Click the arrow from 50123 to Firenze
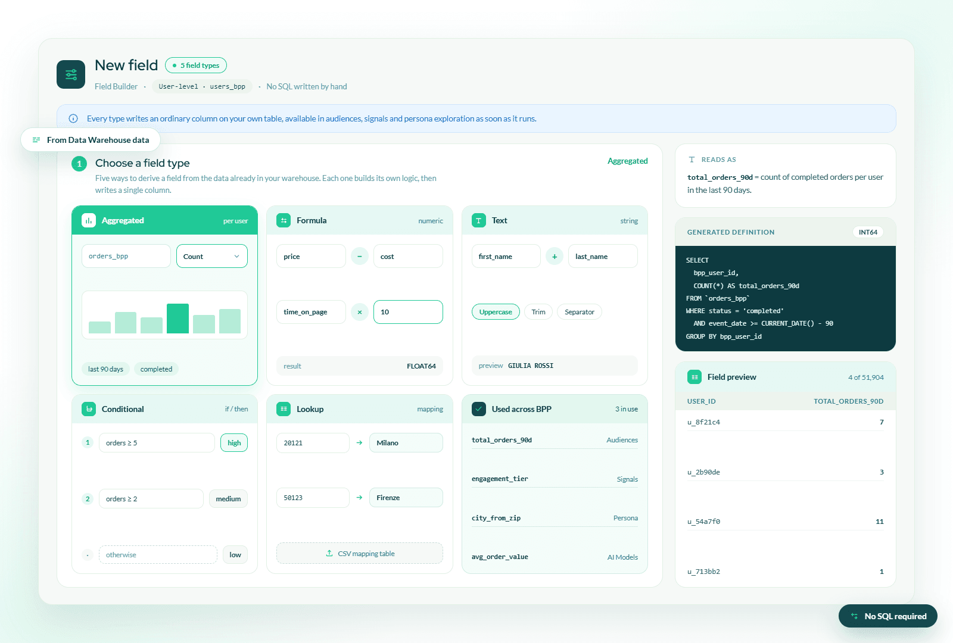Viewport: 953px width, 643px height. pos(359,498)
